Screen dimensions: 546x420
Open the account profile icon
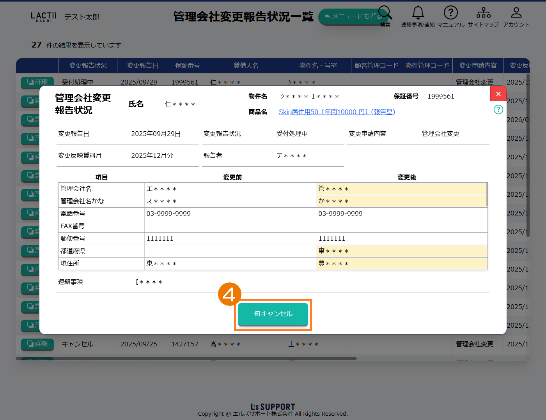tap(516, 13)
